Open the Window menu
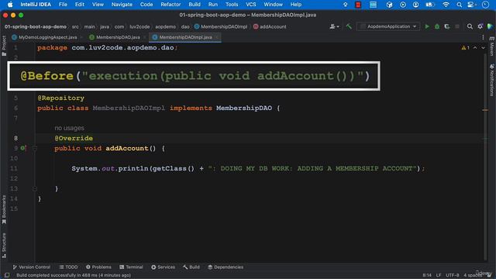The width and height of the screenshot is (496, 279). point(273,5)
